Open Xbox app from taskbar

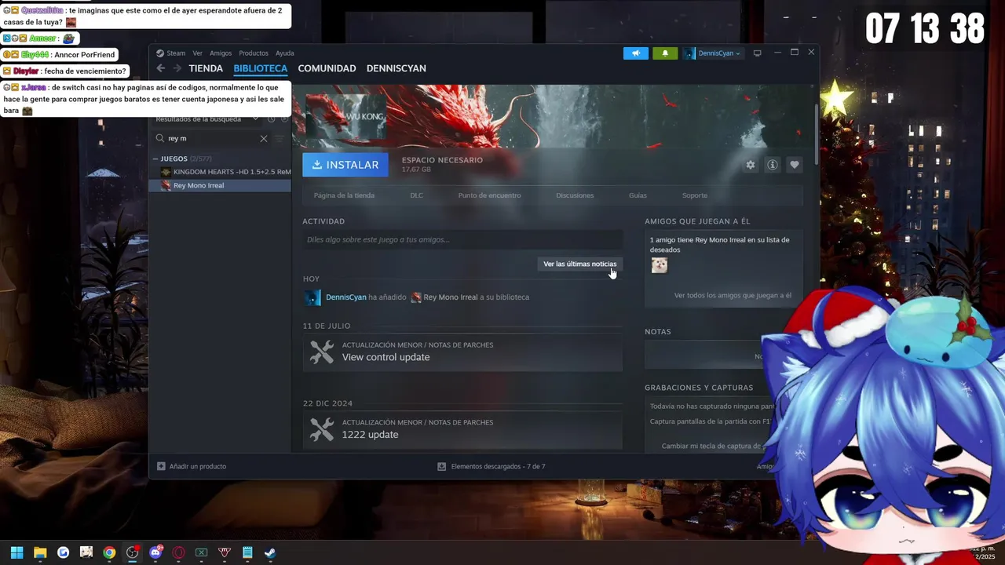(201, 552)
